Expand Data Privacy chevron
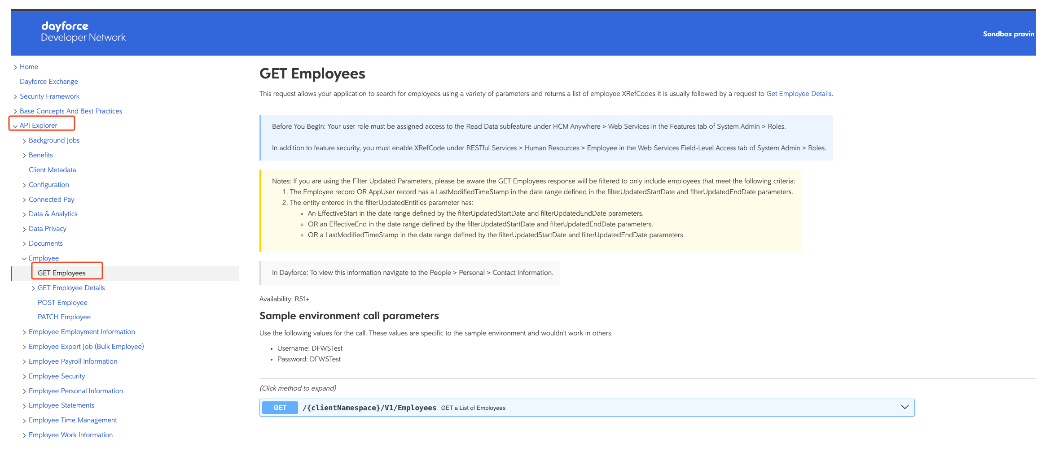This screenshot has width=1045, height=452. (x=24, y=229)
